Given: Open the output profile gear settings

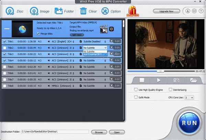Looking at the screenshot, I should tap(111, 30).
